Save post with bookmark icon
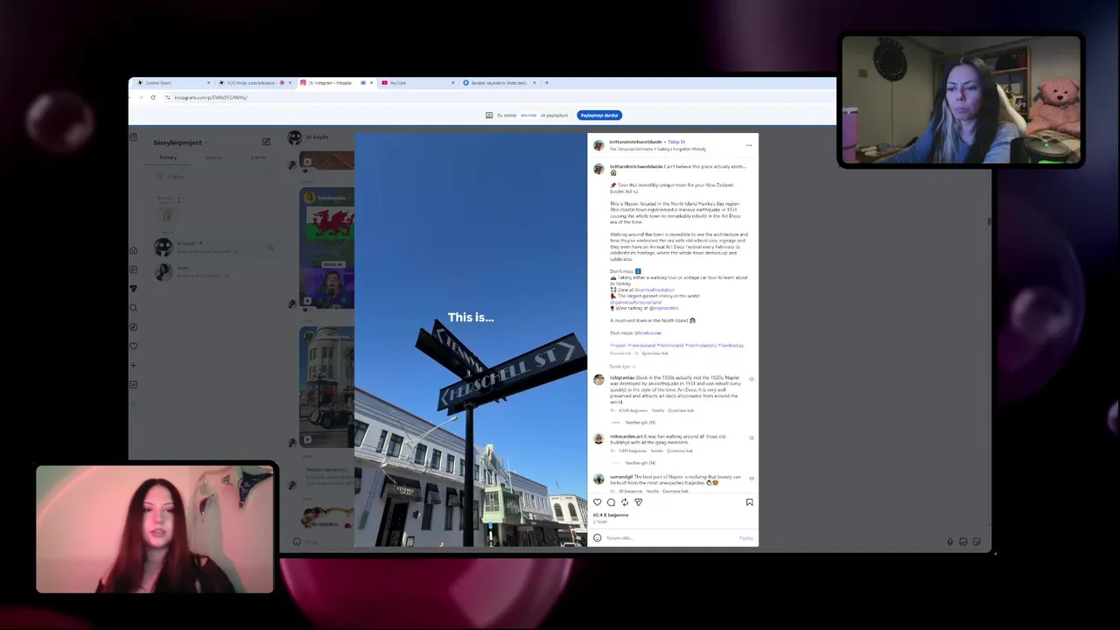The height and width of the screenshot is (630, 1120). 749,502
